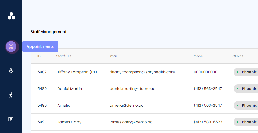Screen dimensions: 258x133
Task: Click Phoenix clinic tag for ID 5482
Action: [x=246, y=72]
